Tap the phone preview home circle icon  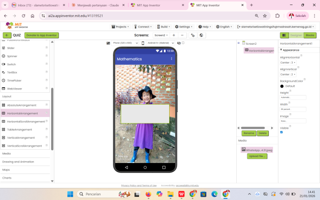[145, 168]
